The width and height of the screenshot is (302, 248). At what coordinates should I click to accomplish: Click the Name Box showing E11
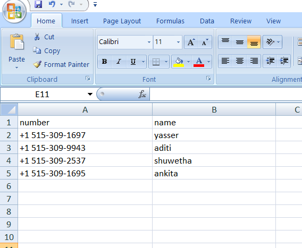click(43, 95)
